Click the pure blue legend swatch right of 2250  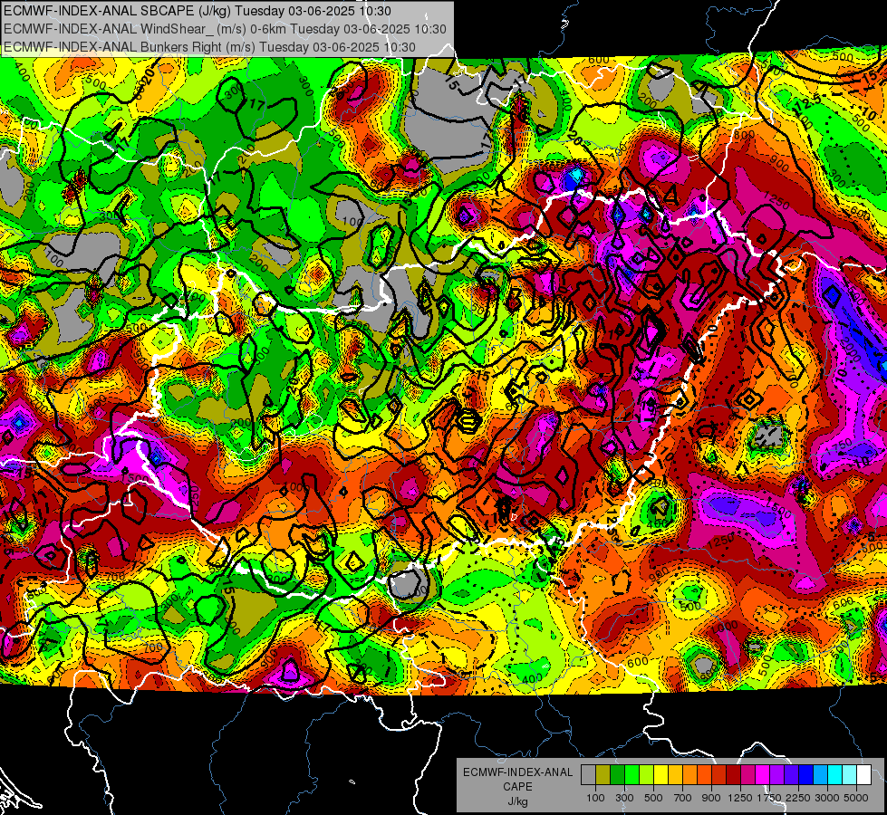[x=806, y=774]
